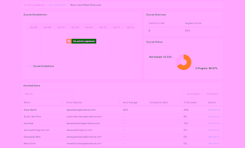Click the Oct 08 date label
Viewport: 245px width, 148px height.
point(75,27)
